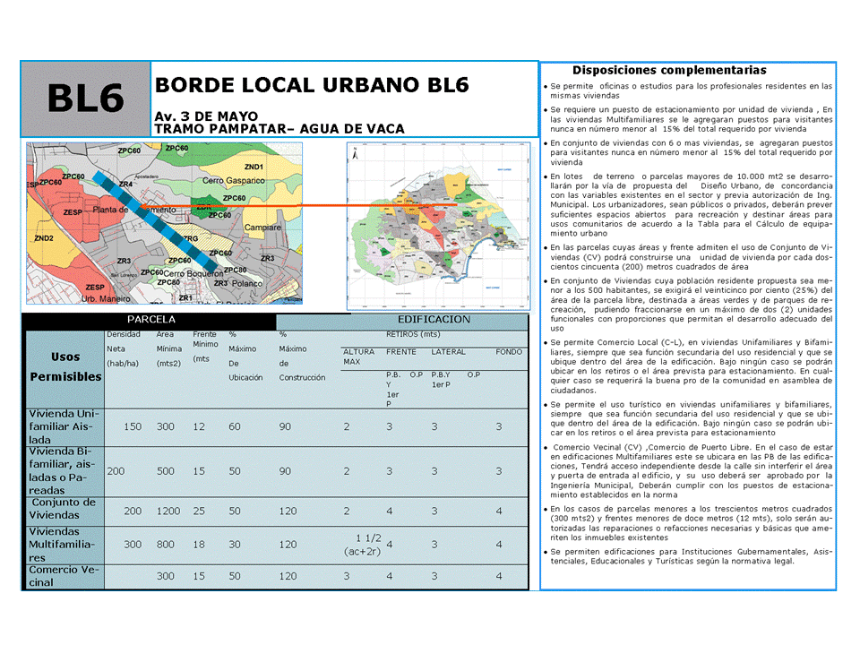Image resolution: width=860 pixels, height=645 pixels.
Task: Click the ZND1 zone label on map
Action: pos(254,167)
